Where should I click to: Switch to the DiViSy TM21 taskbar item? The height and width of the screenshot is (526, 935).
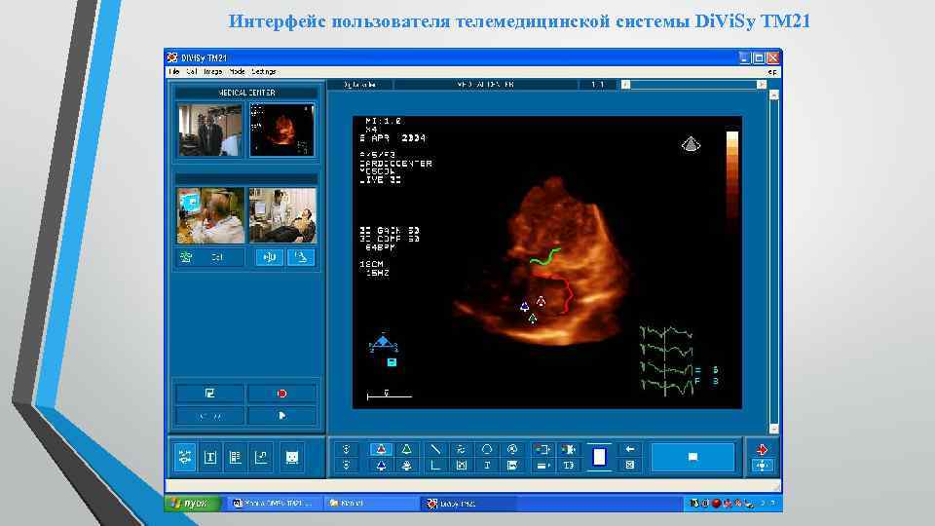[467, 504]
